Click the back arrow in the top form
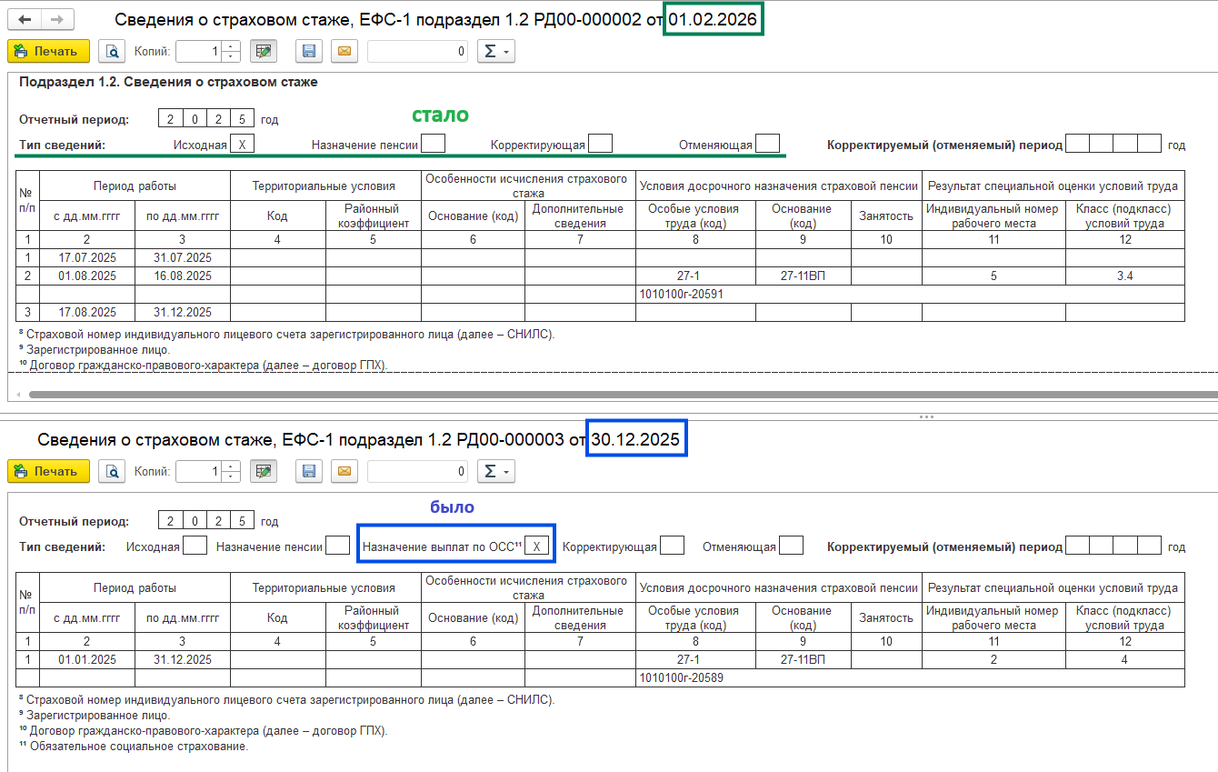The image size is (1218, 772). click(25, 19)
